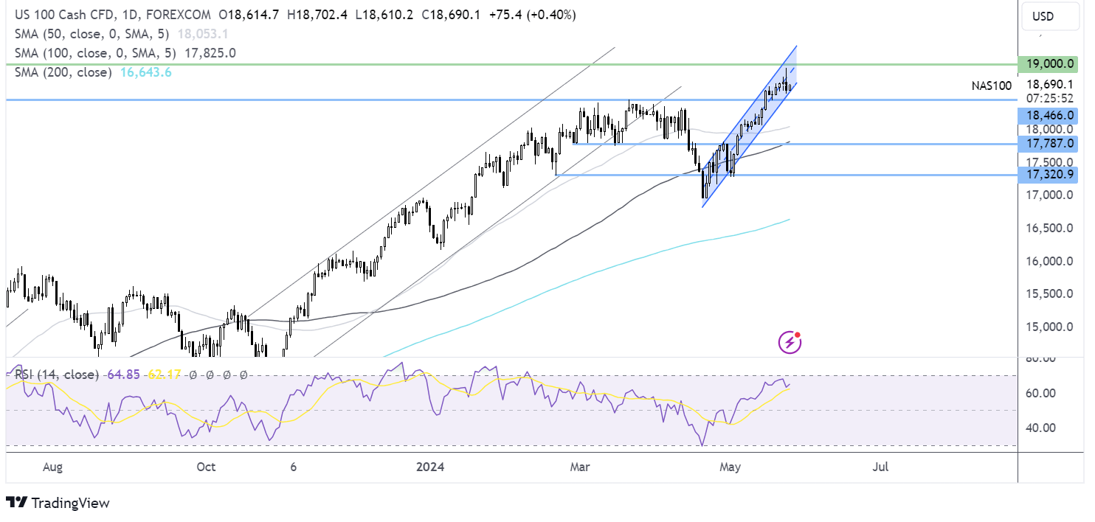Click the Mar label on time axis
The height and width of the screenshot is (522, 1095).
pyautogui.click(x=581, y=467)
